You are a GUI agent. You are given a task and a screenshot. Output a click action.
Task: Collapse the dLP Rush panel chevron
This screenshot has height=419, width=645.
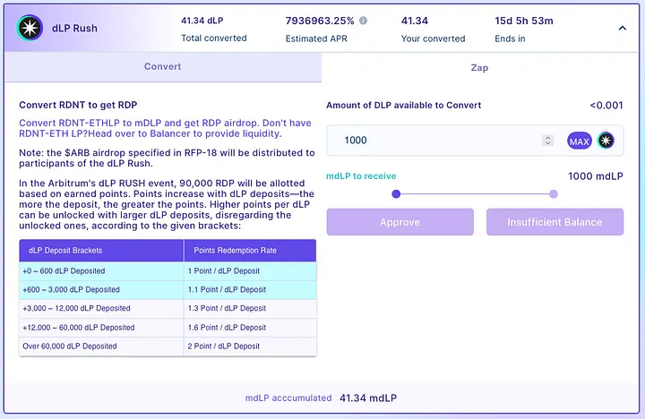point(623,28)
